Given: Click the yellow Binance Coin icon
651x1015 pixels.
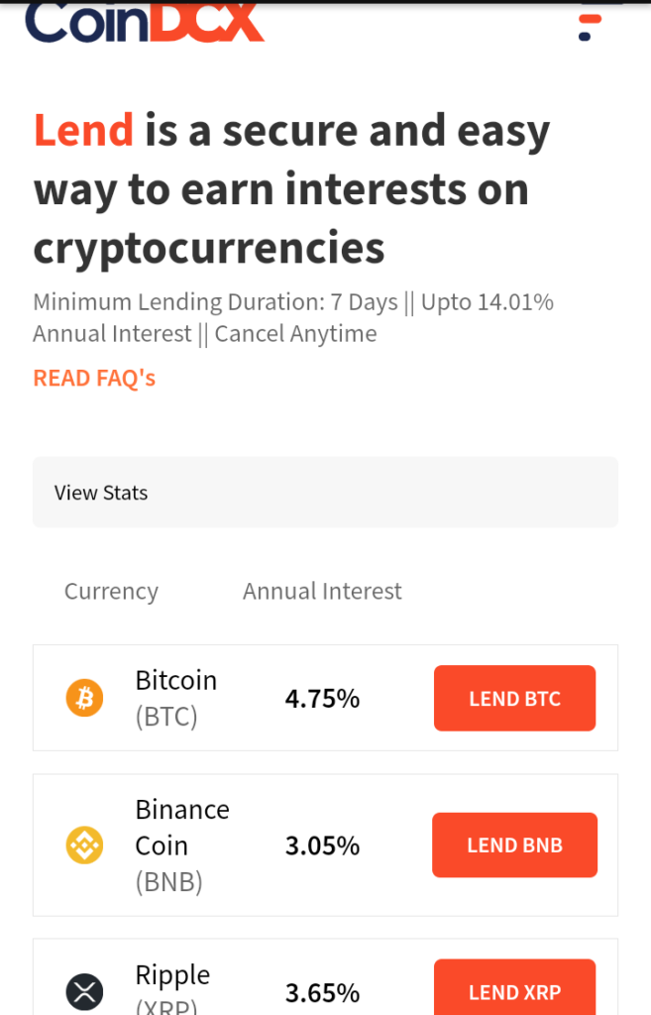Looking at the screenshot, I should [85, 845].
